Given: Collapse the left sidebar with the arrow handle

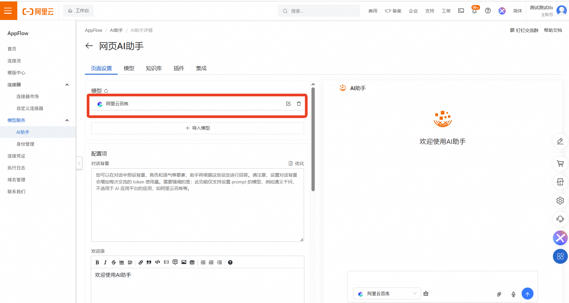Looking at the screenshot, I should click(79, 163).
